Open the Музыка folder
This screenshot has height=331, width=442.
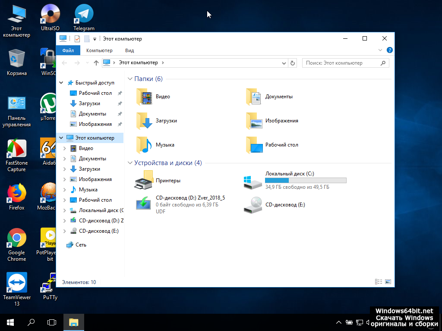click(x=144, y=145)
